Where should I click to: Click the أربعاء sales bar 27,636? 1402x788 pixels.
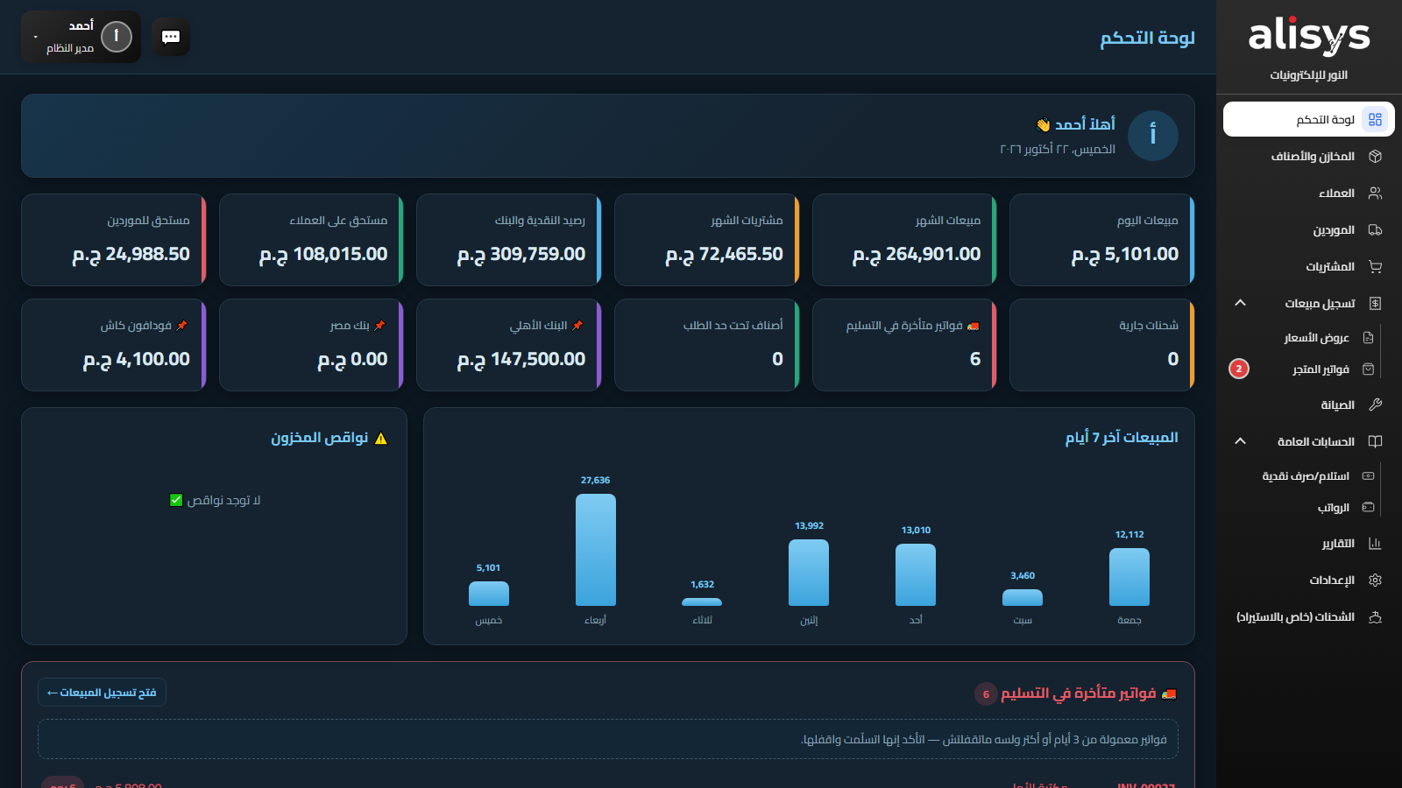coord(596,550)
